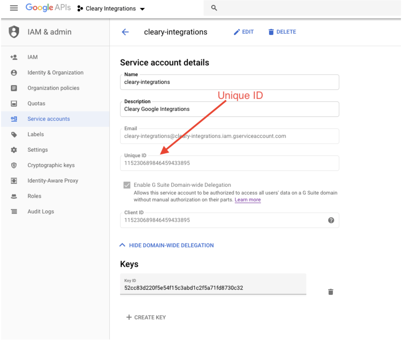Image resolution: width=402 pixels, height=340 pixels.
Task: Click the Key ID value field
Action: point(213,284)
